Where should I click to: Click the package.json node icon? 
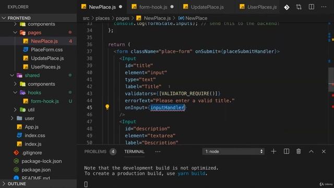[x=16, y=170]
